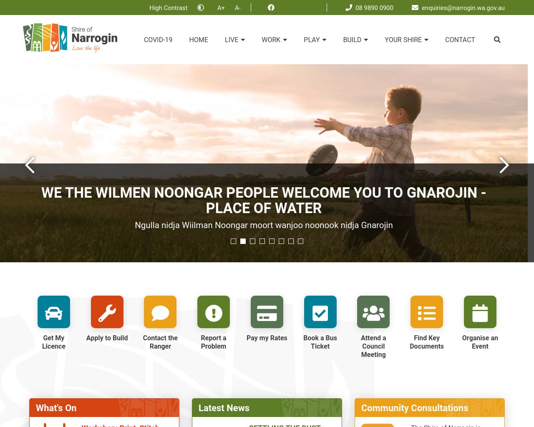Screen dimensions: 534x427
Task: Select the CONTACT menu item
Action: click(x=460, y=40)
